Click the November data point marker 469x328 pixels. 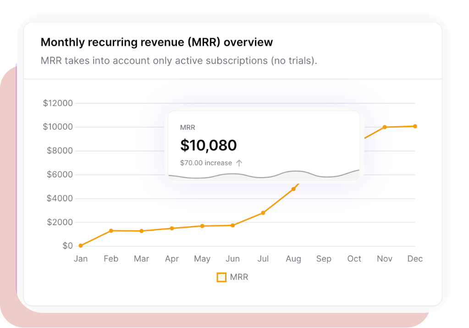[385, 127]
